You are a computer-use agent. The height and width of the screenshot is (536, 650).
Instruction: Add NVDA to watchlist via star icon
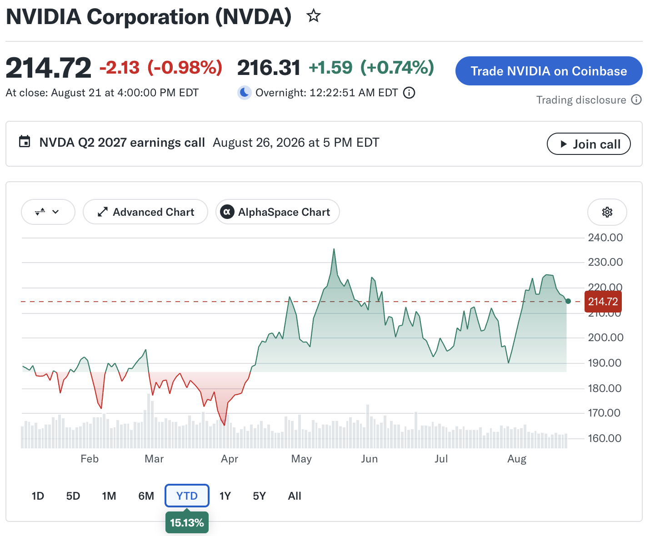tap(314, 16)
